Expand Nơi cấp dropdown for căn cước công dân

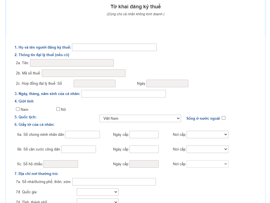click(207, 149)
